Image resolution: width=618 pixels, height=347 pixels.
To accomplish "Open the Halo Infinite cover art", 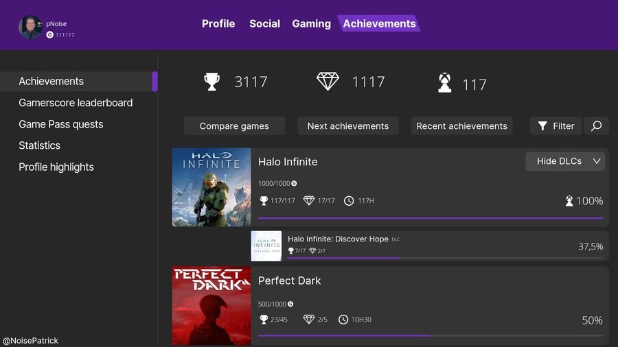I will pyautogui.click(x=211, y=187).
